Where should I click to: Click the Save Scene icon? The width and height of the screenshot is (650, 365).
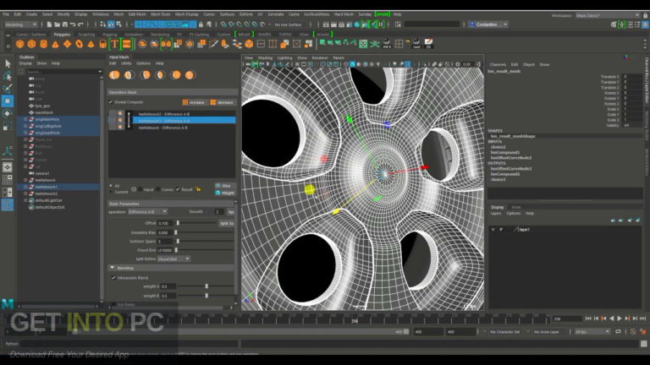click(65, 25)
